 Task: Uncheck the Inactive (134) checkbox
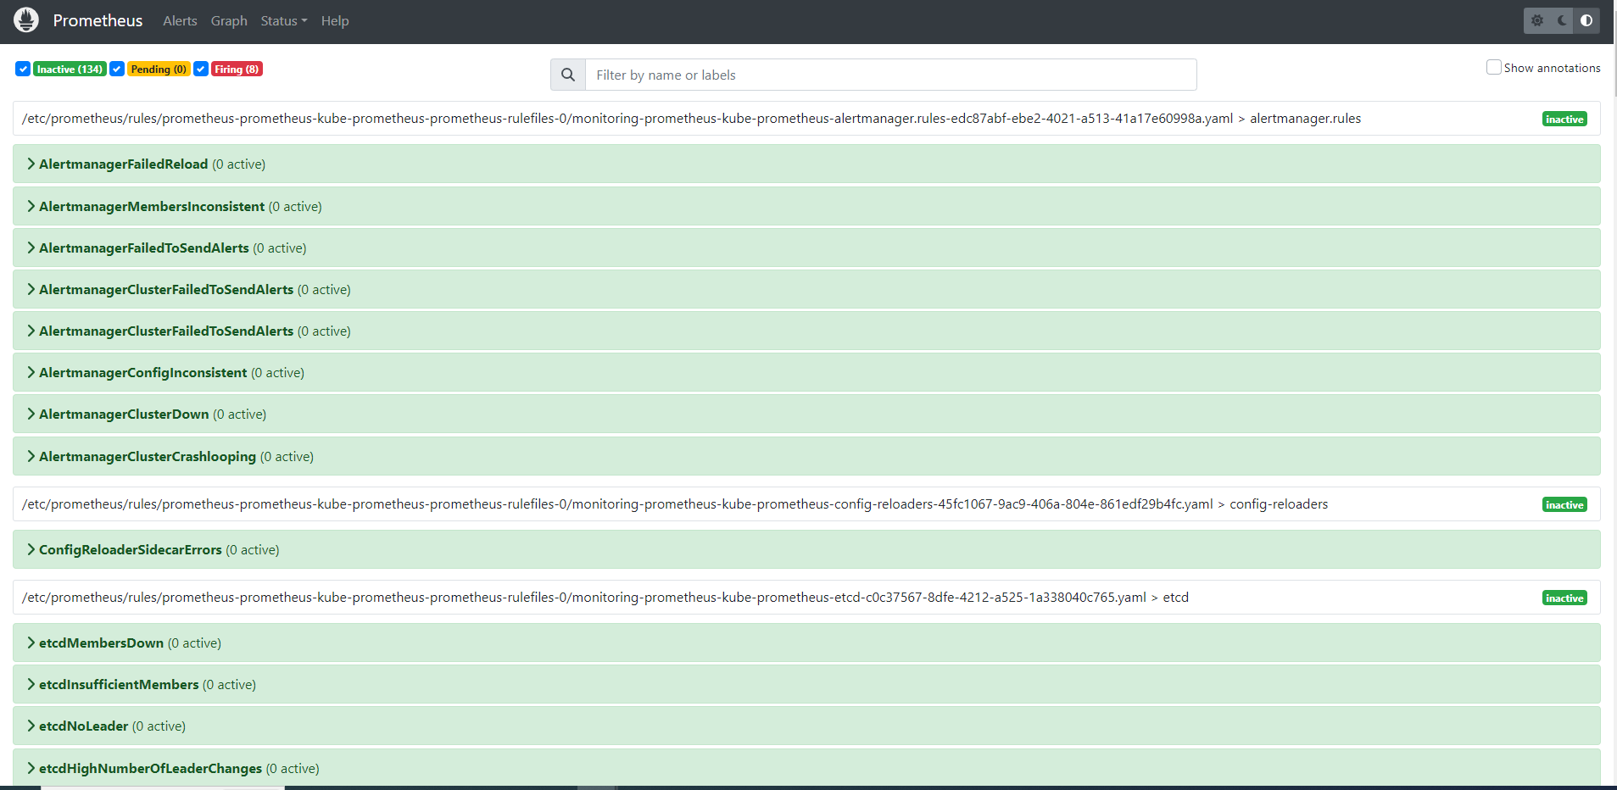click(23, 69)
